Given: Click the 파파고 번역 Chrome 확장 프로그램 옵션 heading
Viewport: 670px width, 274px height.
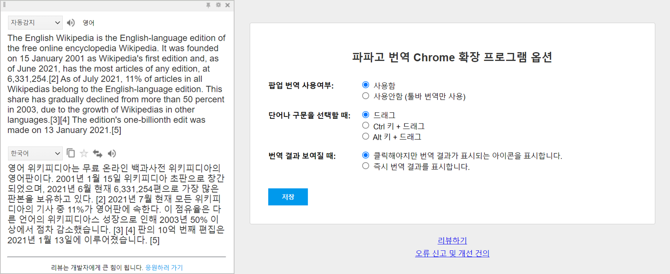Looking at the screenshot, I should (452, 57).
